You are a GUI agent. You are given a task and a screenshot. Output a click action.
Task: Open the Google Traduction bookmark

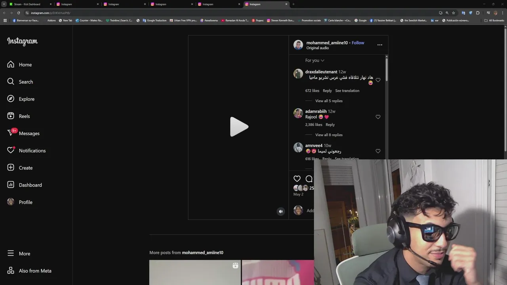point(154,20)
